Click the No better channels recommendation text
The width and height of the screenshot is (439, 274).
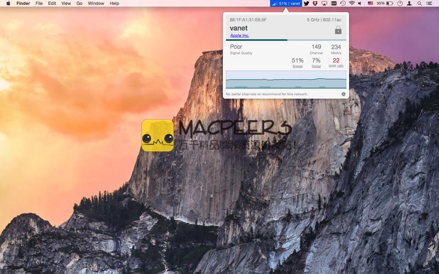[x=267, y=94]
